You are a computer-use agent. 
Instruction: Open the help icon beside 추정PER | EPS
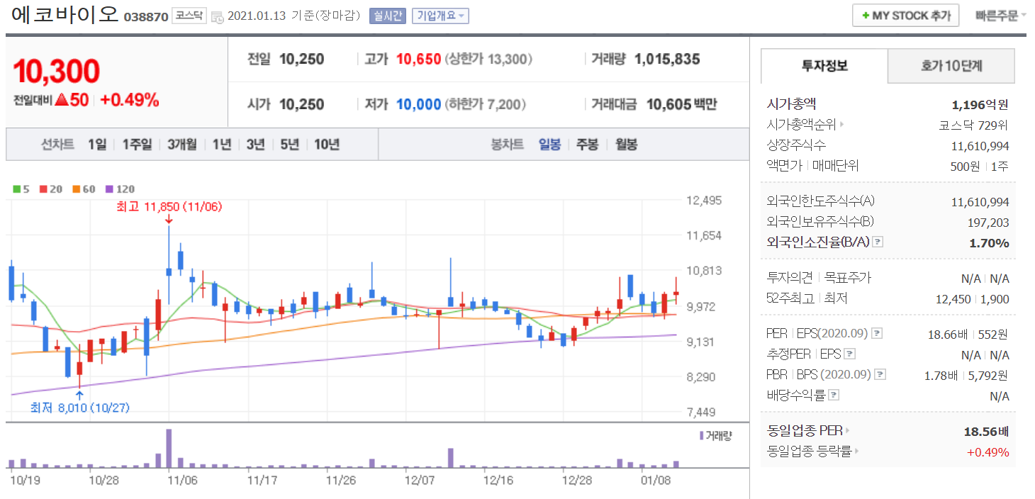point(850,354)
